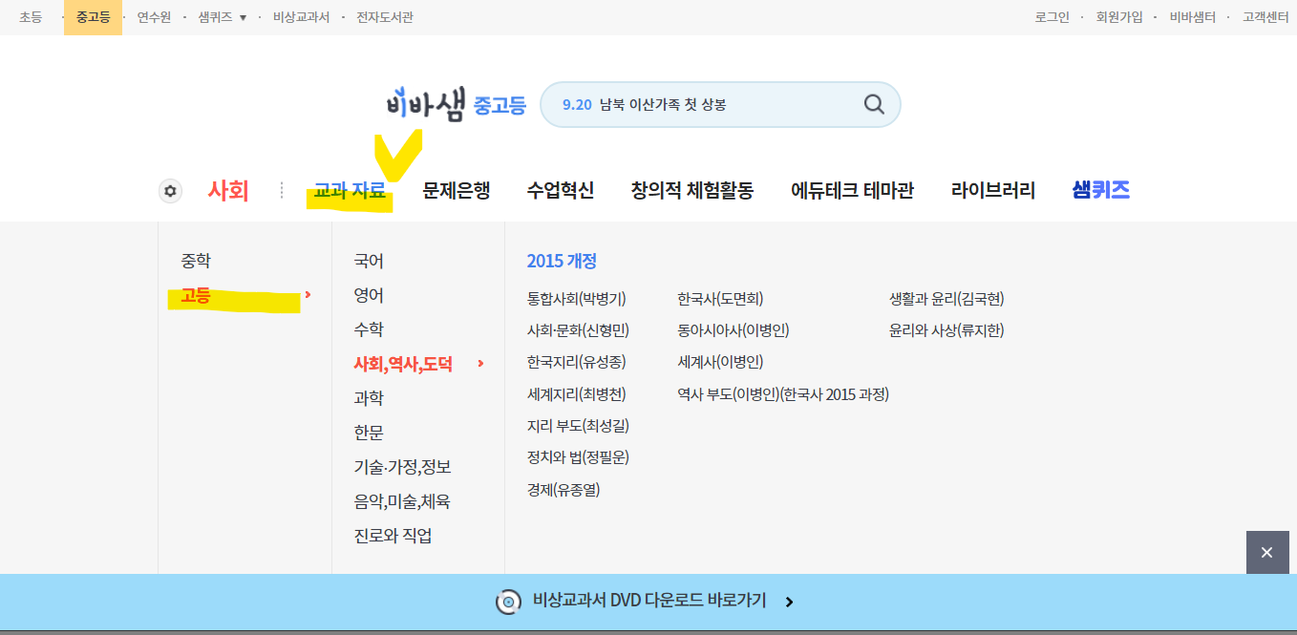Open 지리 부도(최성길) textbook
The height and width of the screenshot is (635, 1297).
click(x=578, y=426)
